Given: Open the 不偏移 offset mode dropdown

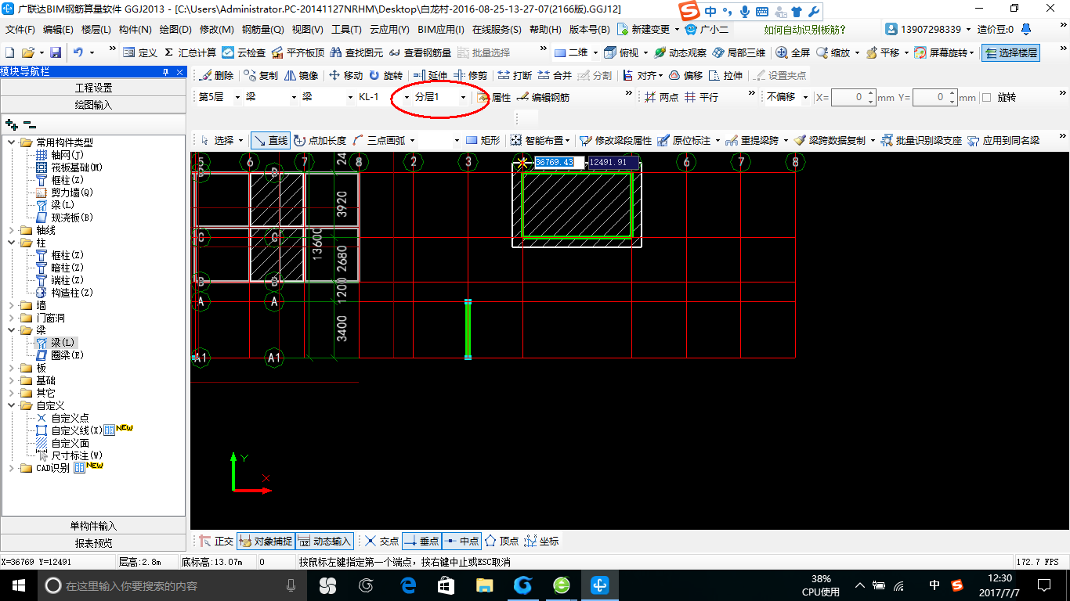Looking at the screenshot, I should pyautogui.click(x=805, y=98).
